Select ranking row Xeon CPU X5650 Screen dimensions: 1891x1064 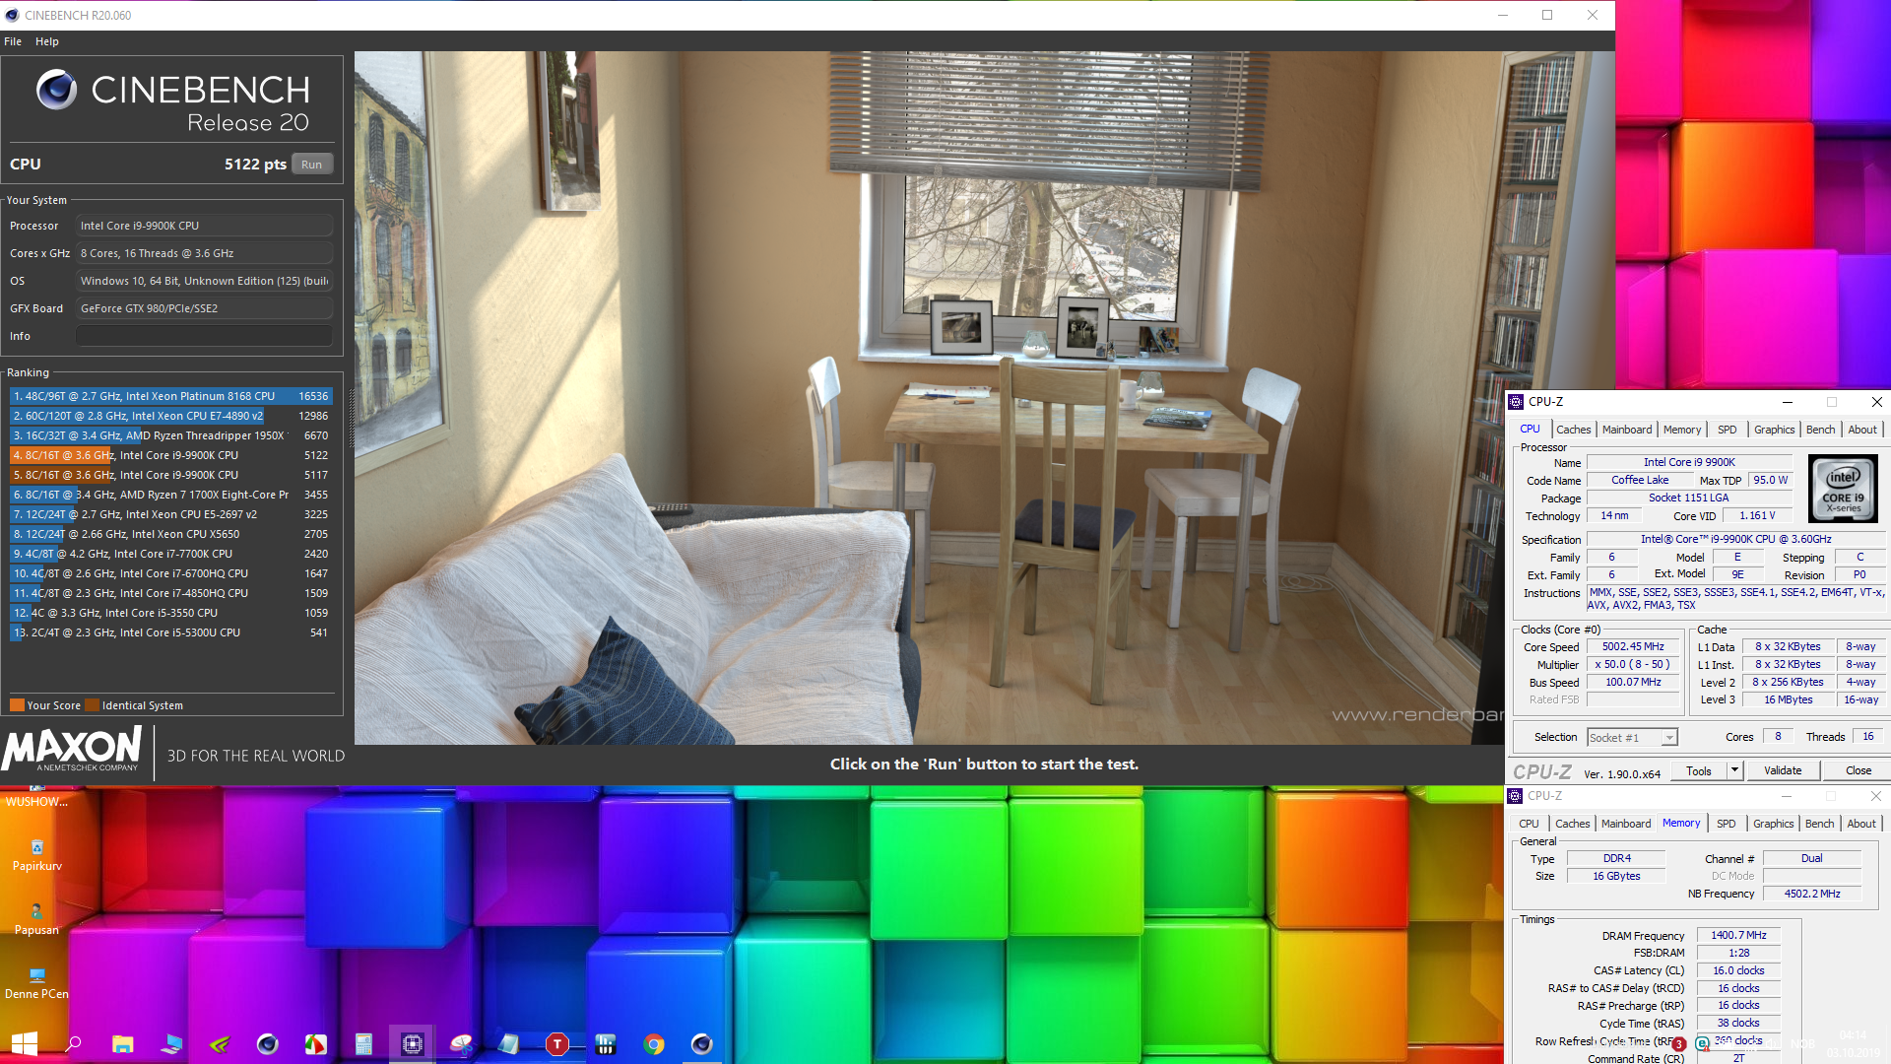point(171,534)
